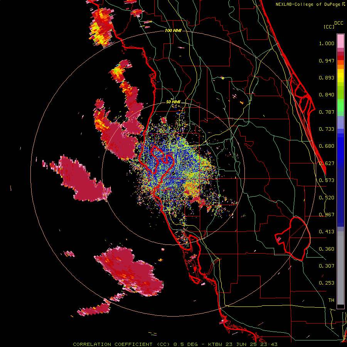Click the 0.733 scale value

pyautogui.click(x=327, y=129)
